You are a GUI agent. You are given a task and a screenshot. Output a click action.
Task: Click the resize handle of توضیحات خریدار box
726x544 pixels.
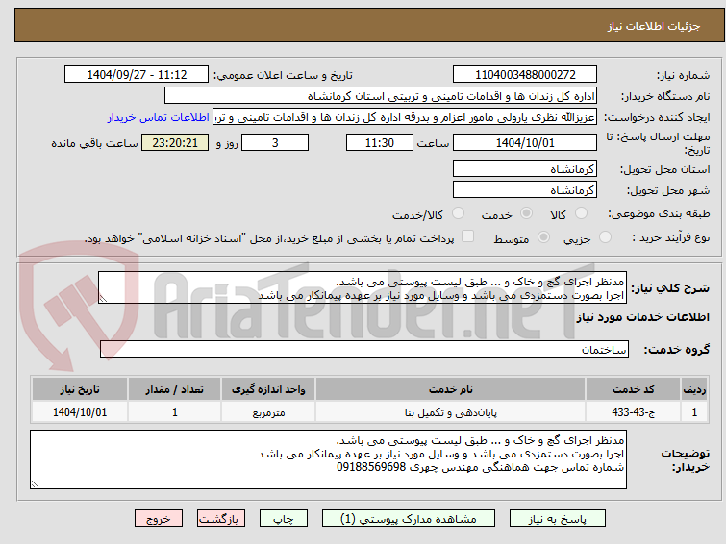(35, 483)
